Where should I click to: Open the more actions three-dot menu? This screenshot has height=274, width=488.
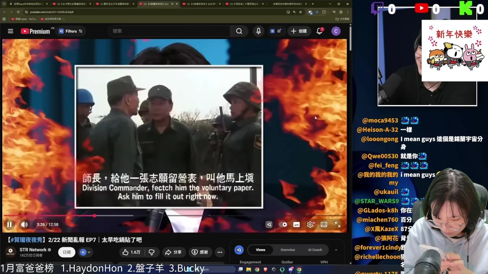point(220,252)
